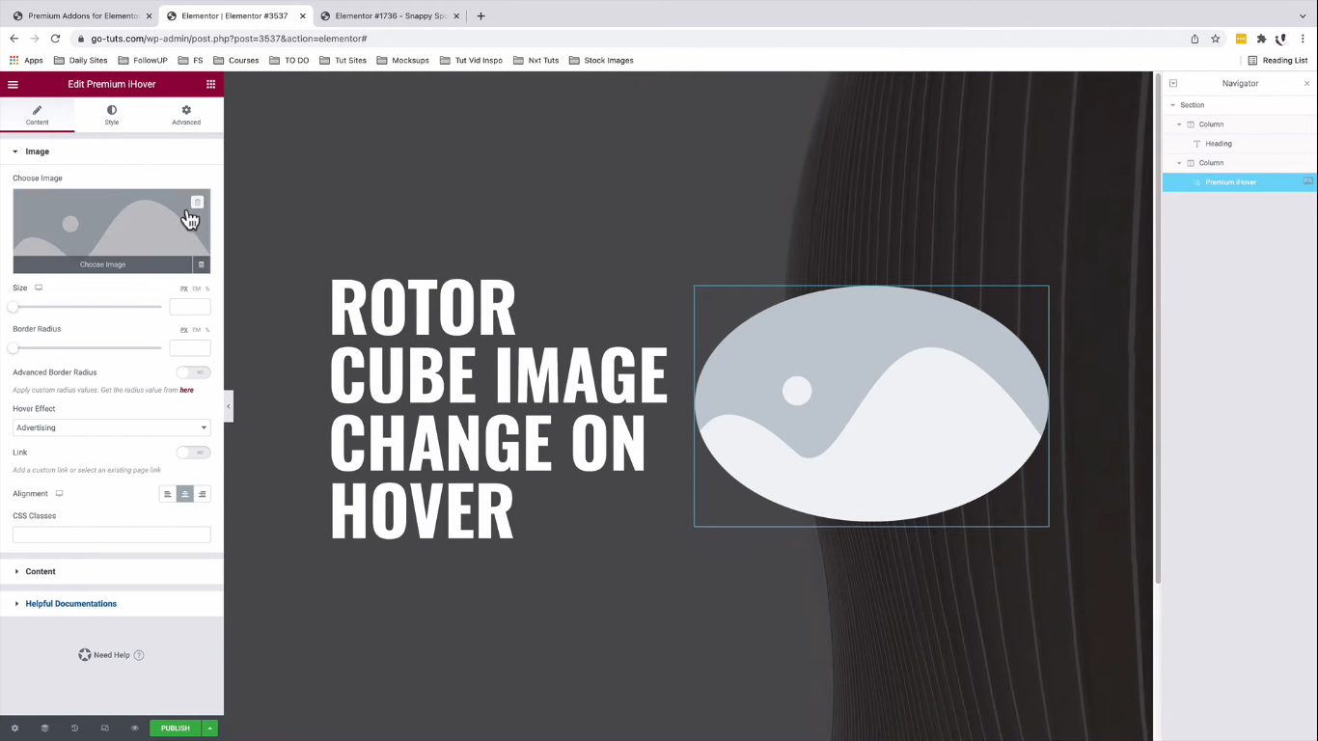Open page settings gear in bottom bar
The height and width of the screenshot is (741, 1318).
click(x=14, y=728)
